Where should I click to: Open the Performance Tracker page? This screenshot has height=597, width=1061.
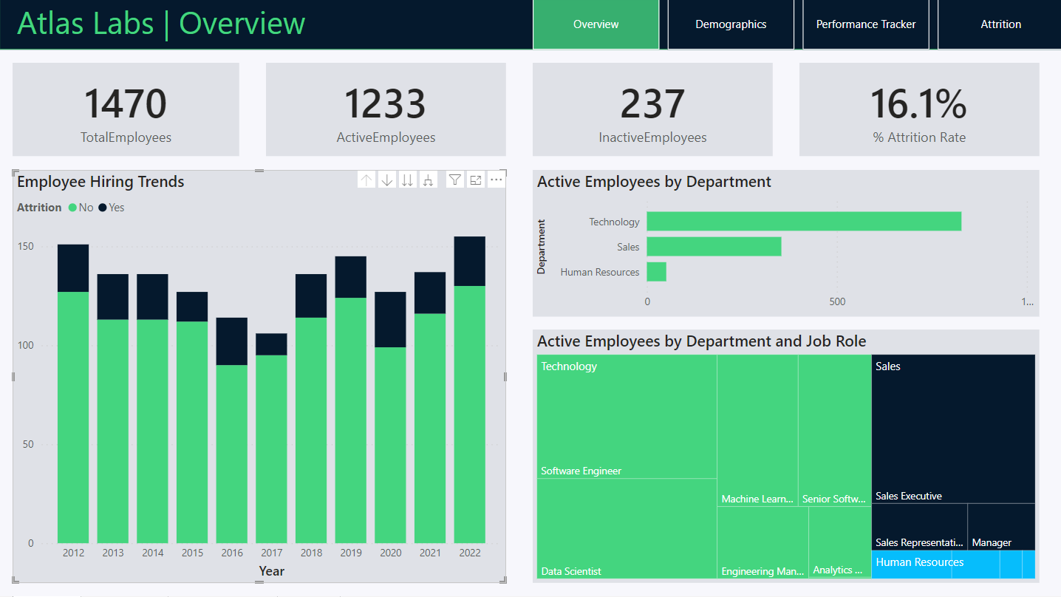pyautogui.click(x=865, y=24)
